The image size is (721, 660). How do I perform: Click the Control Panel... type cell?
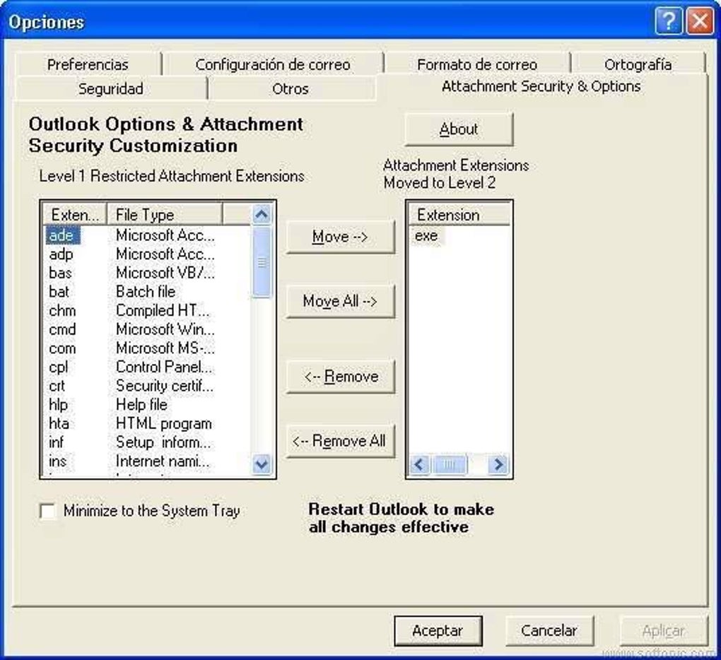164,367
